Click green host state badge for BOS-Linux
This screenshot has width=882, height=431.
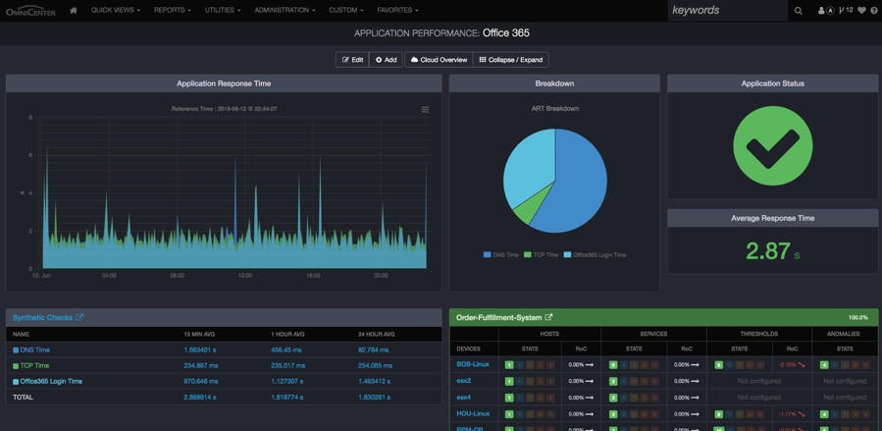(509, 364)
